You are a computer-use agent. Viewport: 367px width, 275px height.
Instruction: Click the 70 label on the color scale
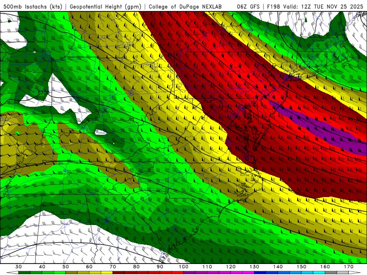113,267
